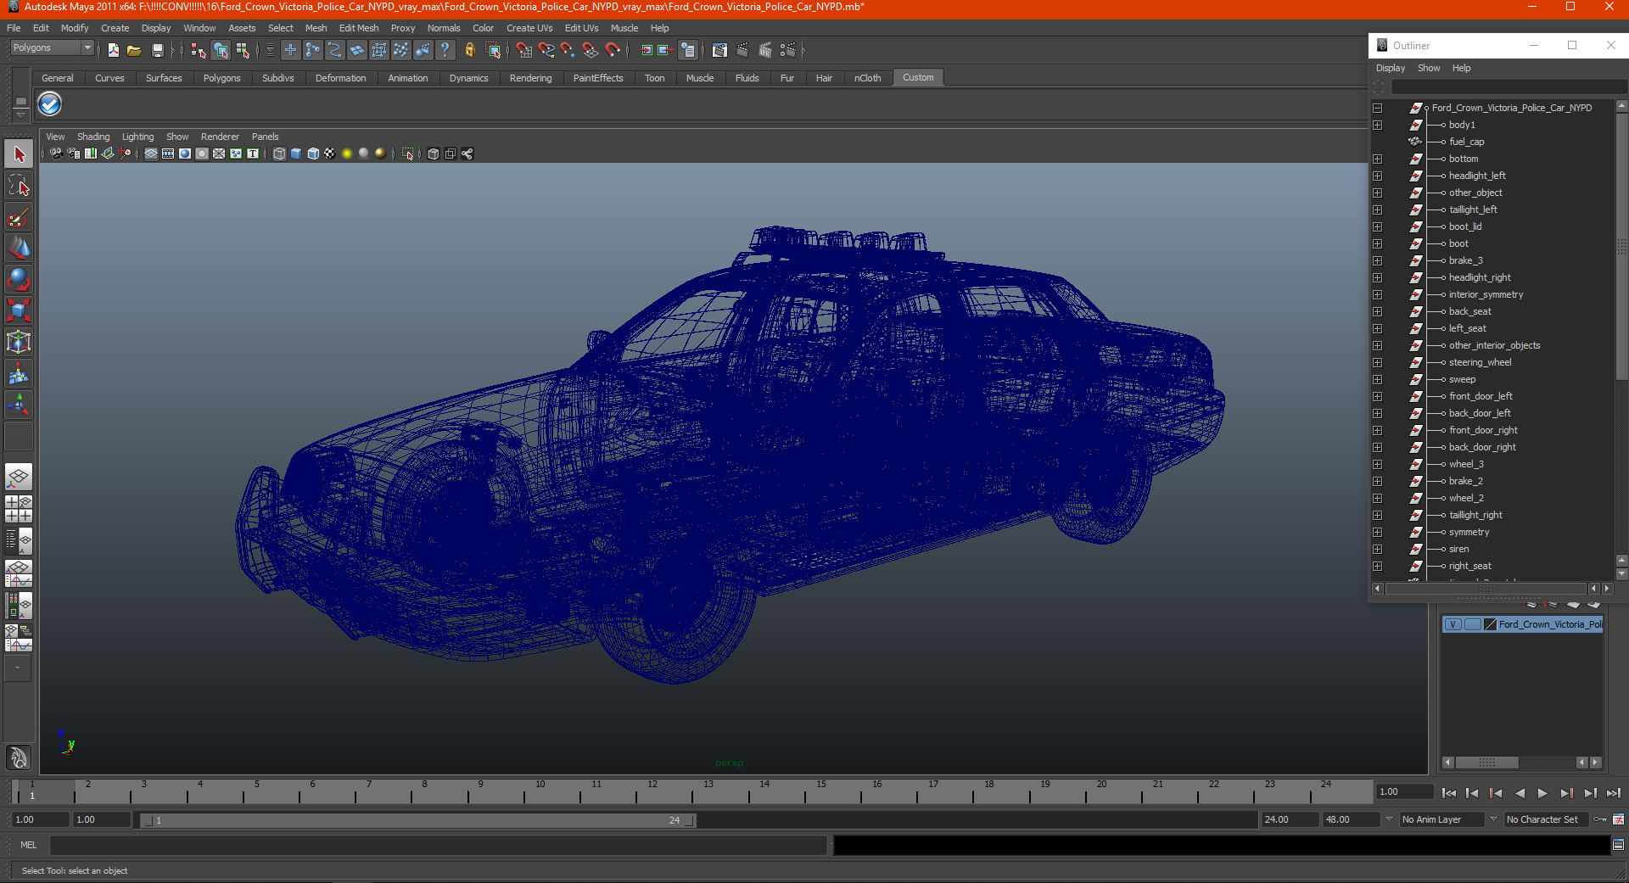Open the Mesh menu
The height and width of the screenshot is (883, 1629).
point(316,28)
